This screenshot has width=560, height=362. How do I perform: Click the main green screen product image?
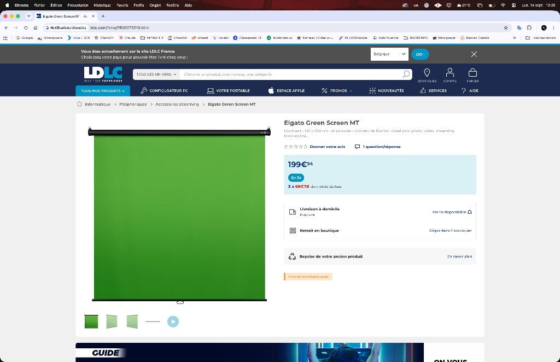(179, 215)
